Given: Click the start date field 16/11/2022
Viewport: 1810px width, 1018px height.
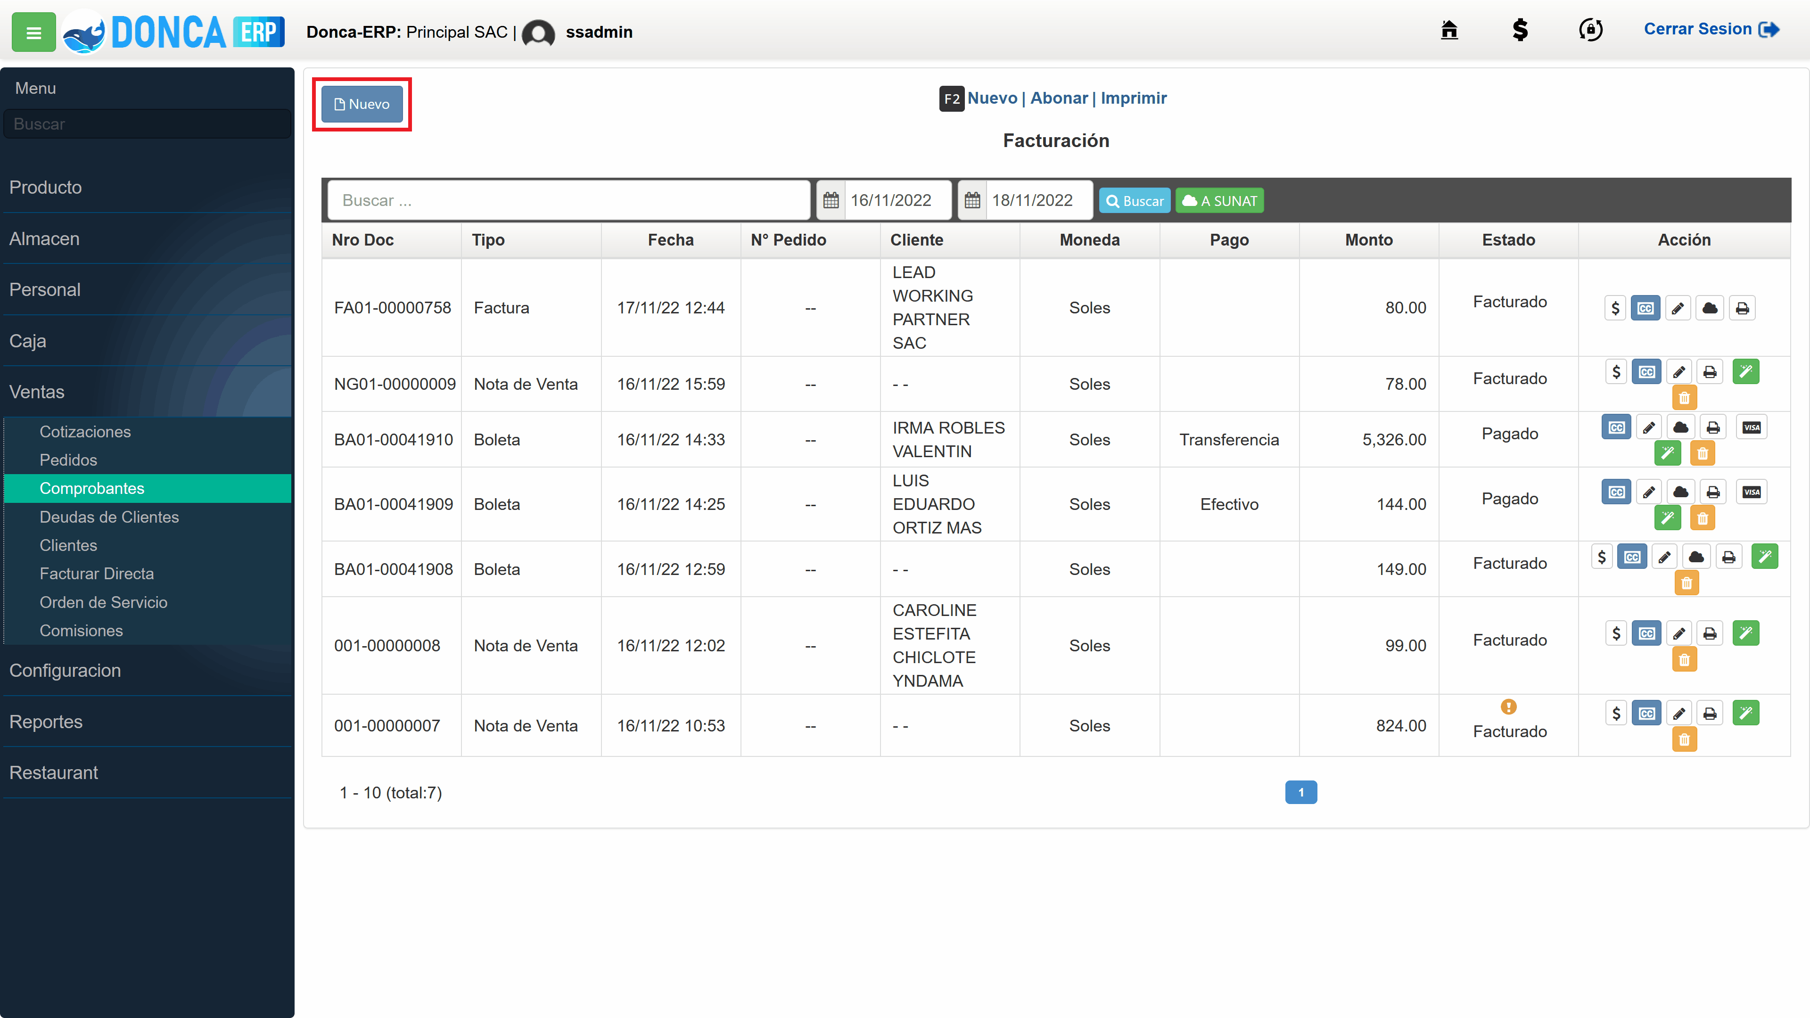Looking at the screenshot, I should tap(898, 200).
